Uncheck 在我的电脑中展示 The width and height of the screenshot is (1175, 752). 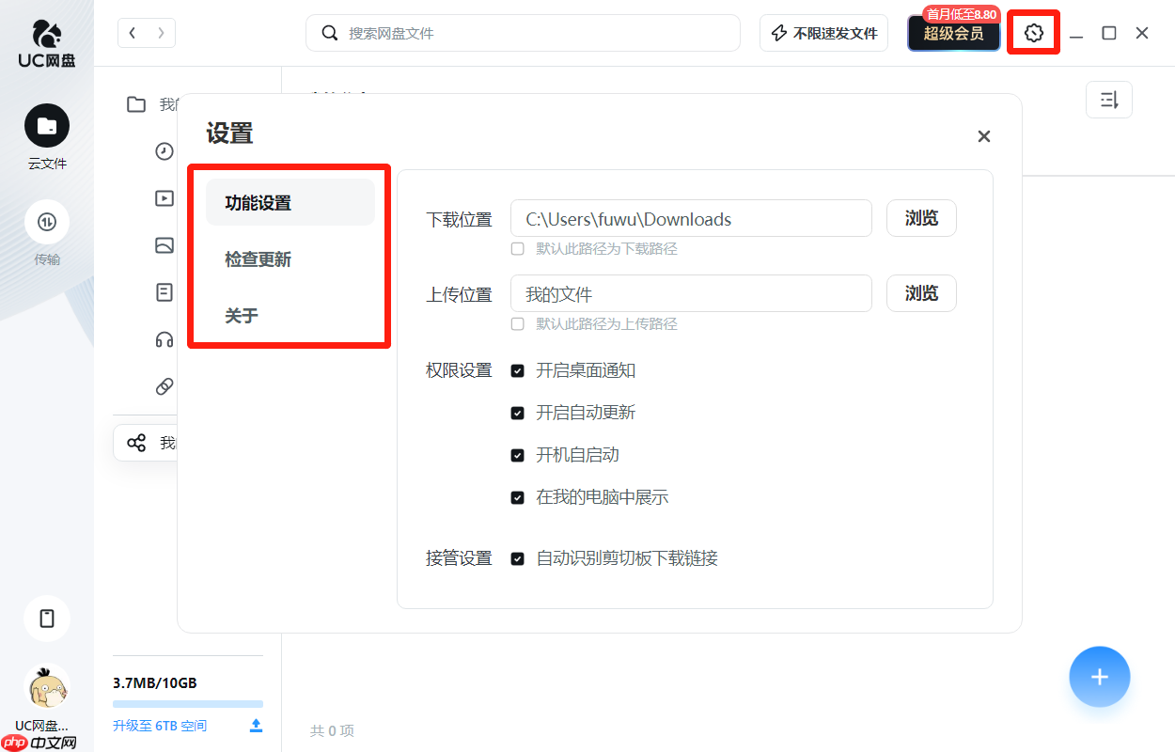517,498
